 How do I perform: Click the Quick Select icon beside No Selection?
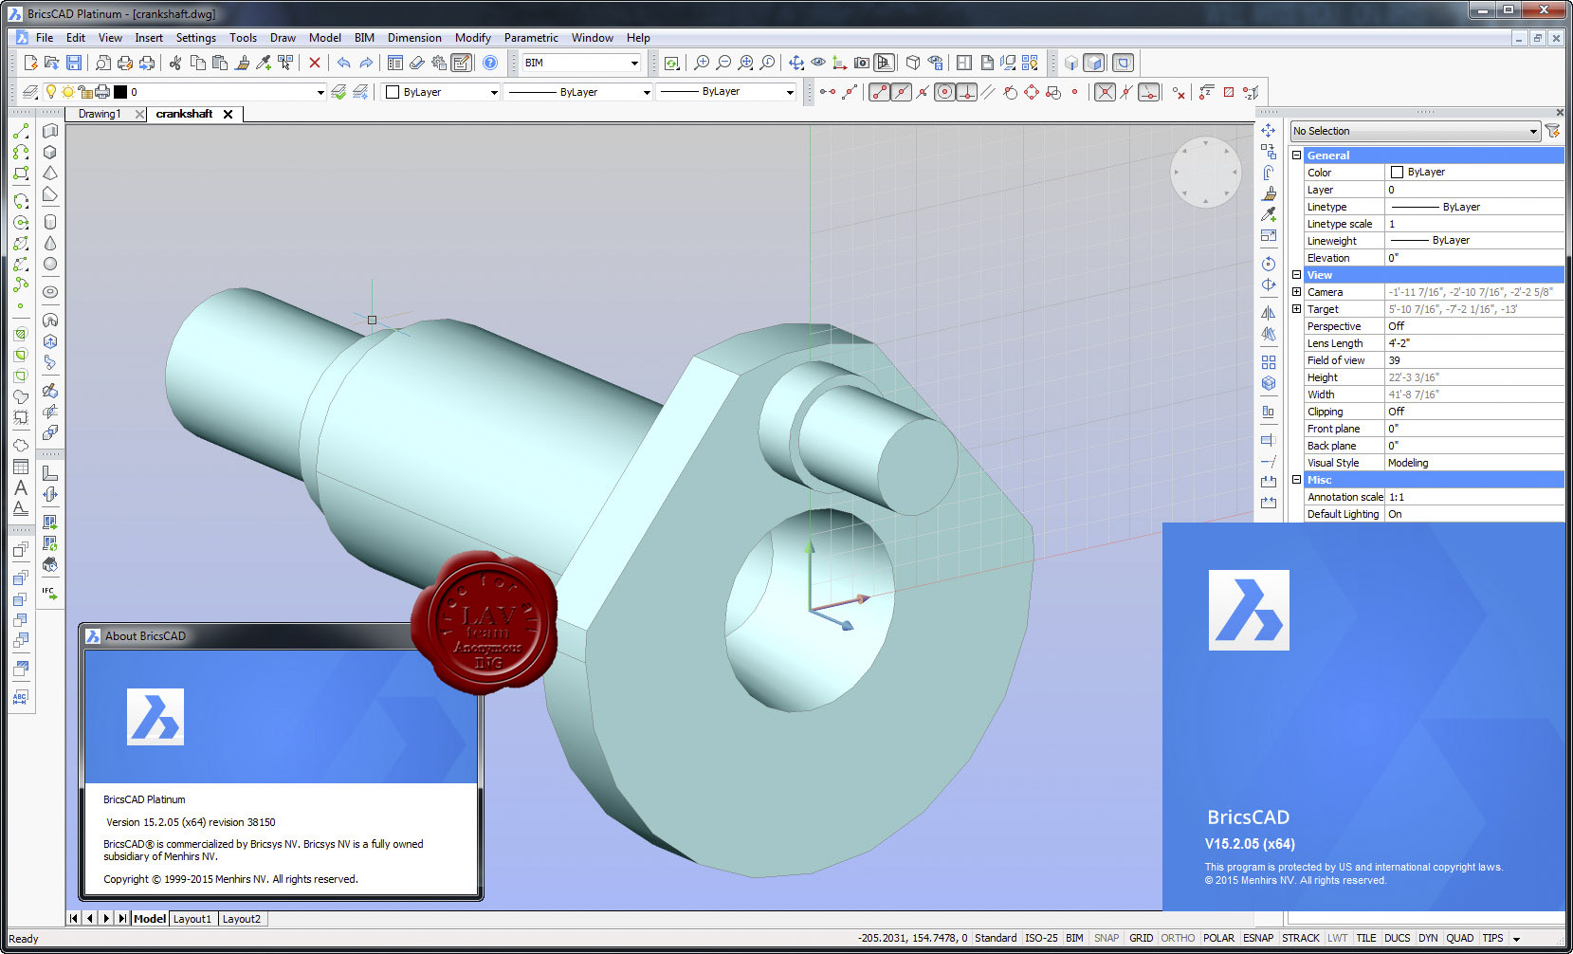pyautogui.click(x=1552, y=131)
